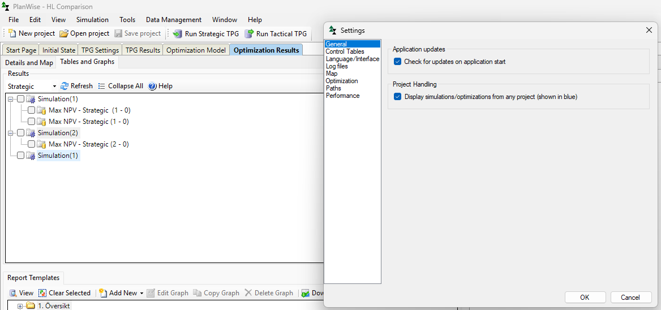The width and height of the screenshot is (661, 310).
Task: Disable Check for updates on application start
Action: (x=398, y=62)
